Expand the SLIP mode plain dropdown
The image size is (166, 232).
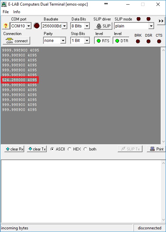click(x=151, y=26)
